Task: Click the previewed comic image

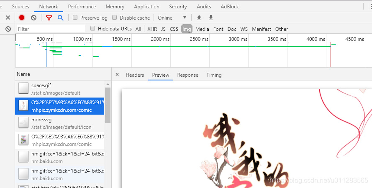Action: pos(247,138)
